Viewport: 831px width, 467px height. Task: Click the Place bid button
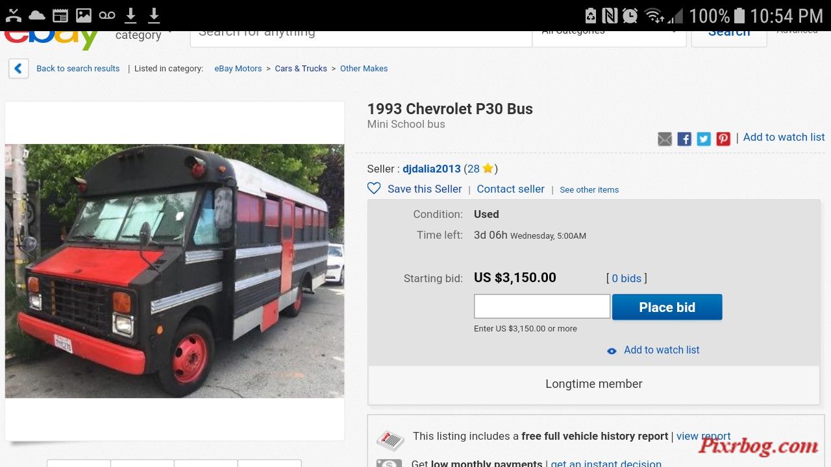click(x=667, y=307)
